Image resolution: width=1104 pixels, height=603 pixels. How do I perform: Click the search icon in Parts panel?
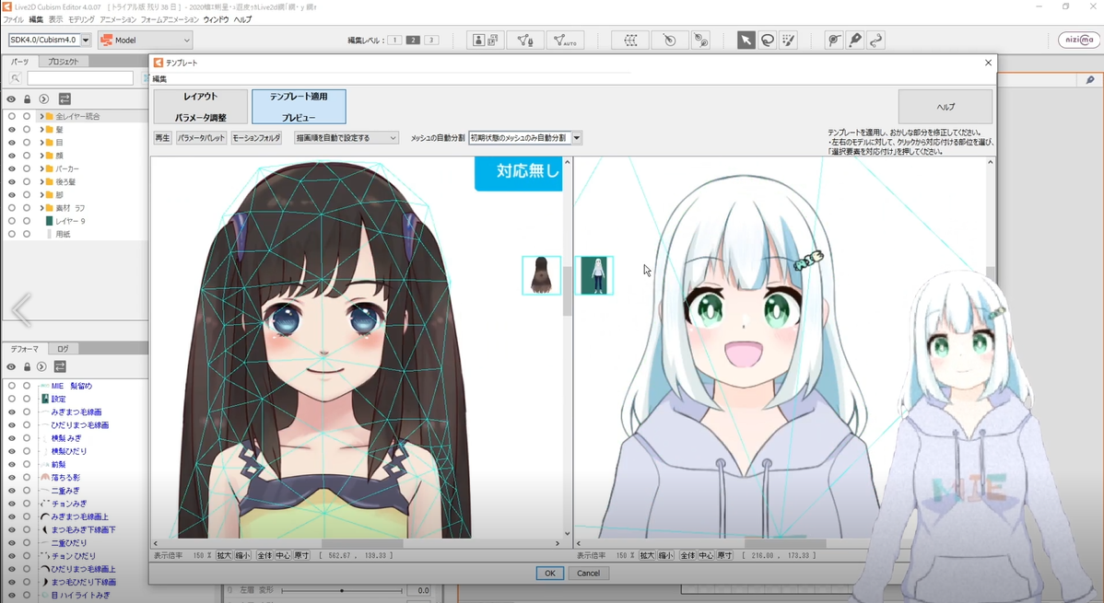(x=15, y=78)
